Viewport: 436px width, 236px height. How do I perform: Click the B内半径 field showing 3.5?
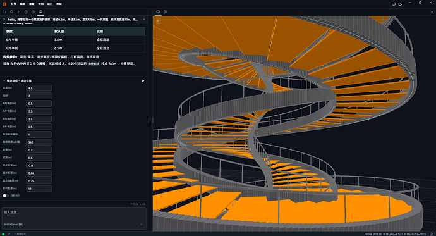click(x=39, y=119)
